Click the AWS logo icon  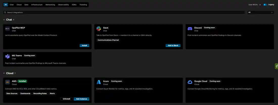(x=7, y=82)
